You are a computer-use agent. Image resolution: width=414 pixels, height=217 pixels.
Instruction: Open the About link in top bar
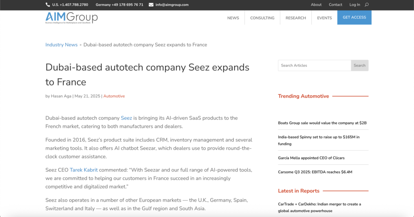coord(316,5)
